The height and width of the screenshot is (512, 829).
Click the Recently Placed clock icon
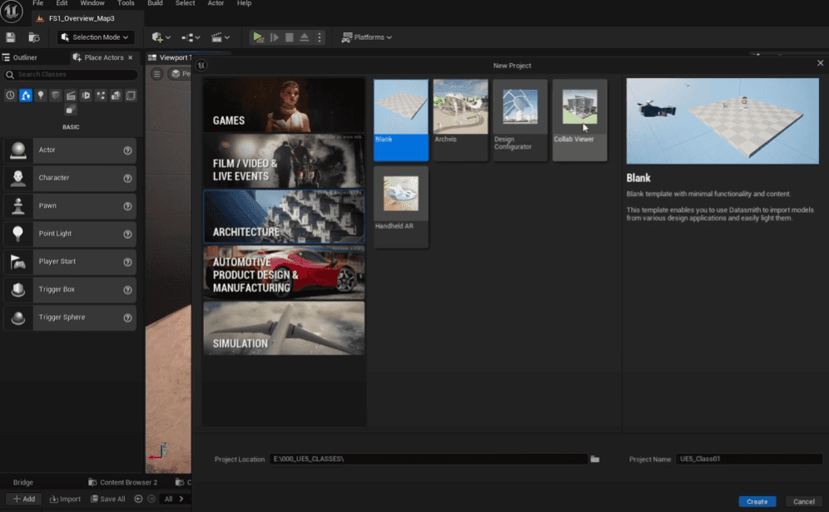pyautogui.click(x=10, y=96)
